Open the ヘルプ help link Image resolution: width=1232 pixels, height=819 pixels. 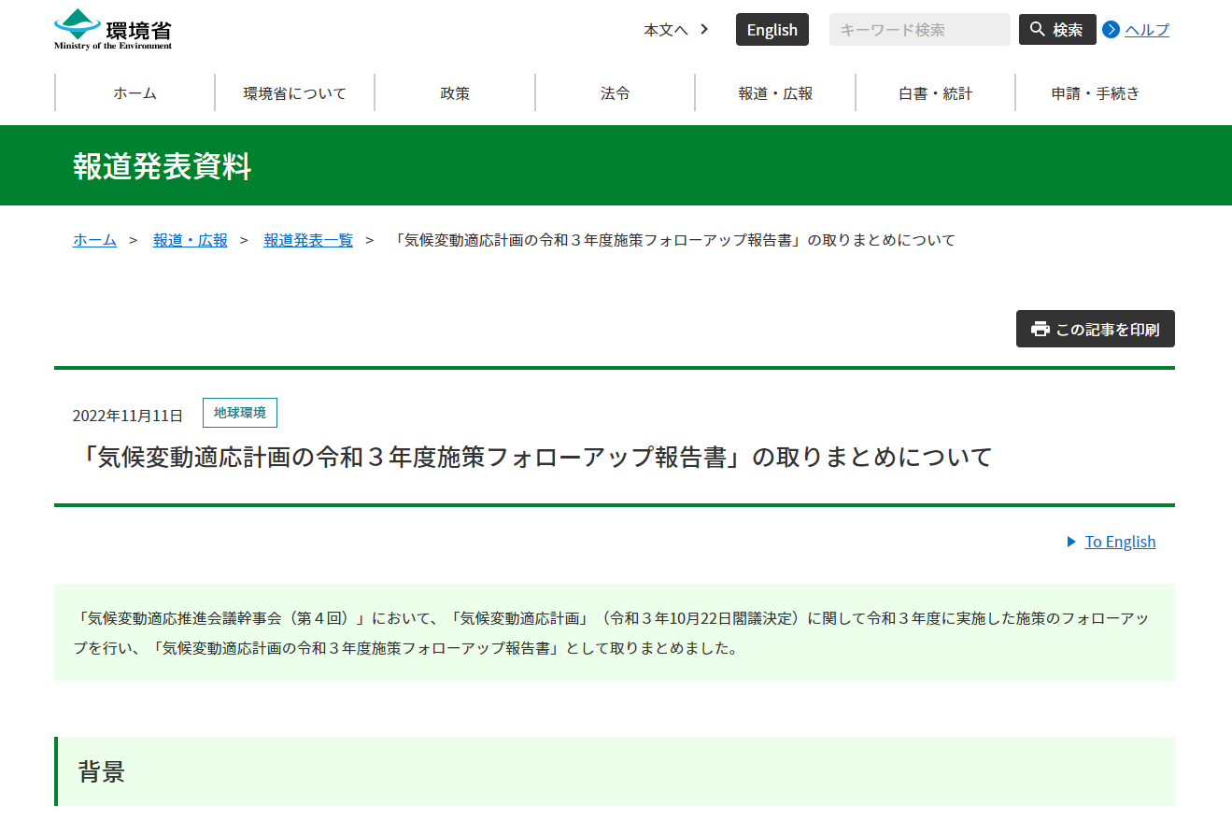pos(1146,30)
